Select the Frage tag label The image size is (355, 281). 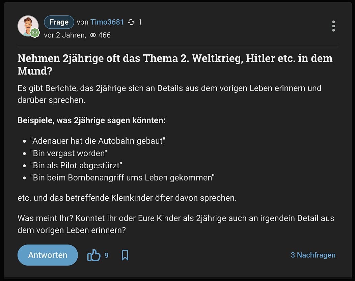click(x=59, y=22)
